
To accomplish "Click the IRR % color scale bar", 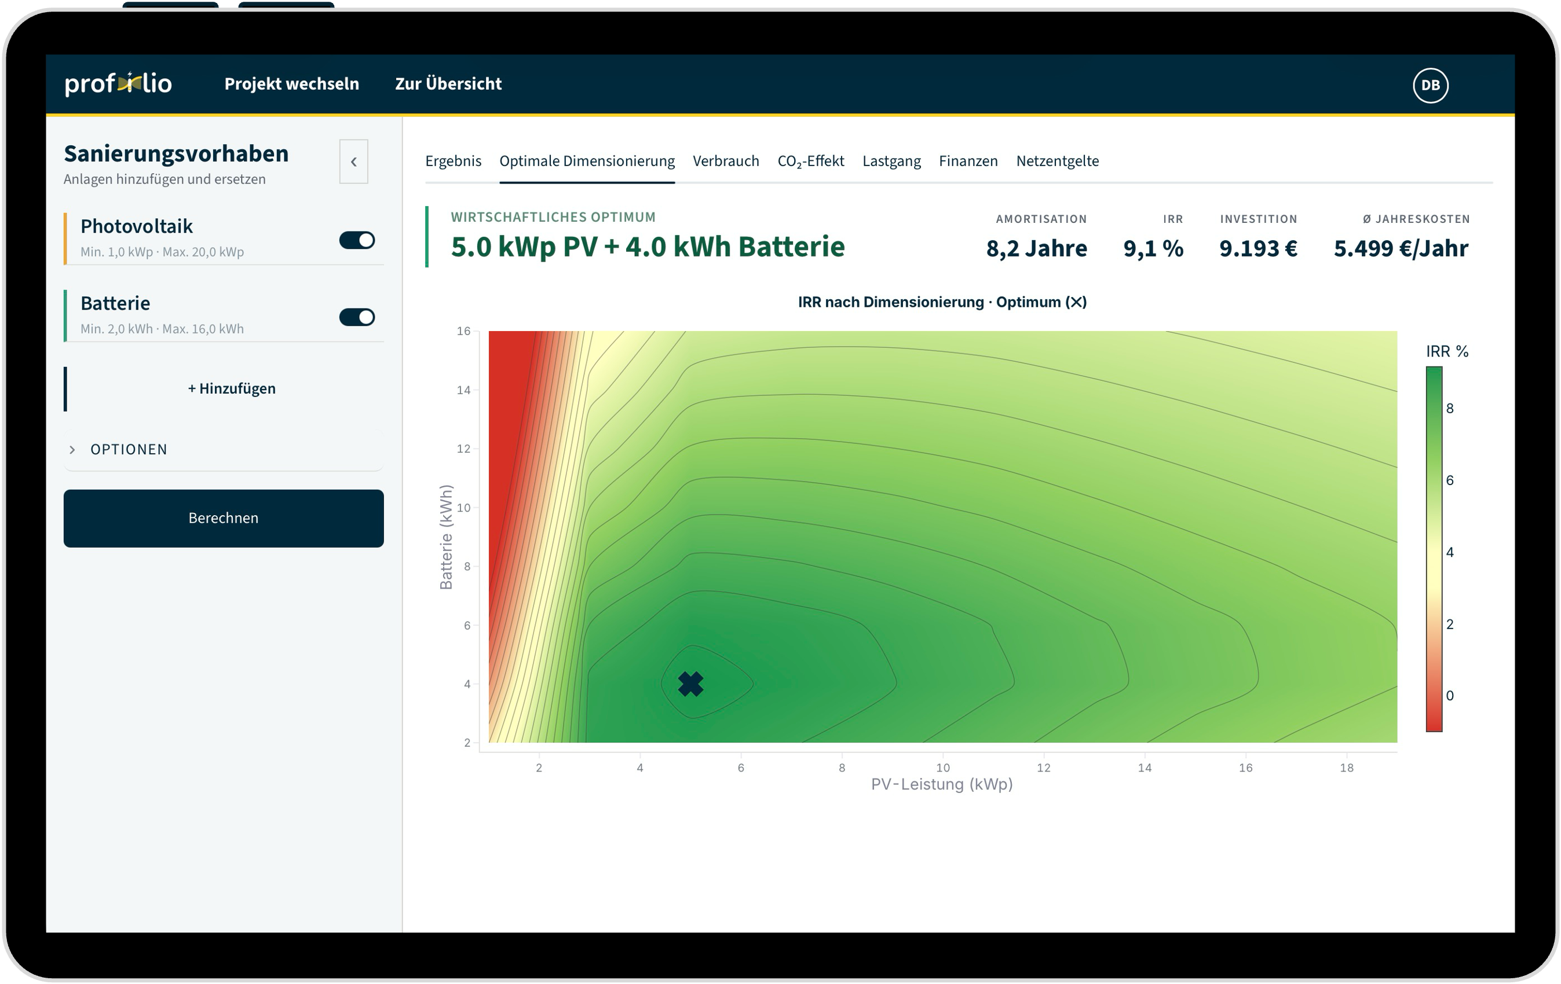I will (1434, 549).
